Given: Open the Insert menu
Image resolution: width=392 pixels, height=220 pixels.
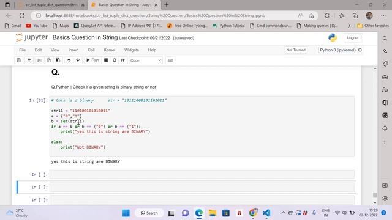Looking at the screenshot, I should (73, 50).
